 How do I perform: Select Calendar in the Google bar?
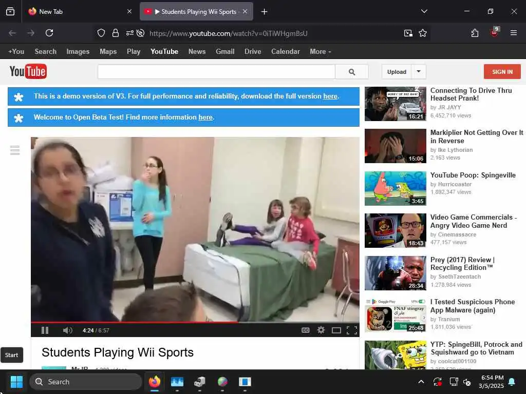pyautogui.click(x=286, y=52)
